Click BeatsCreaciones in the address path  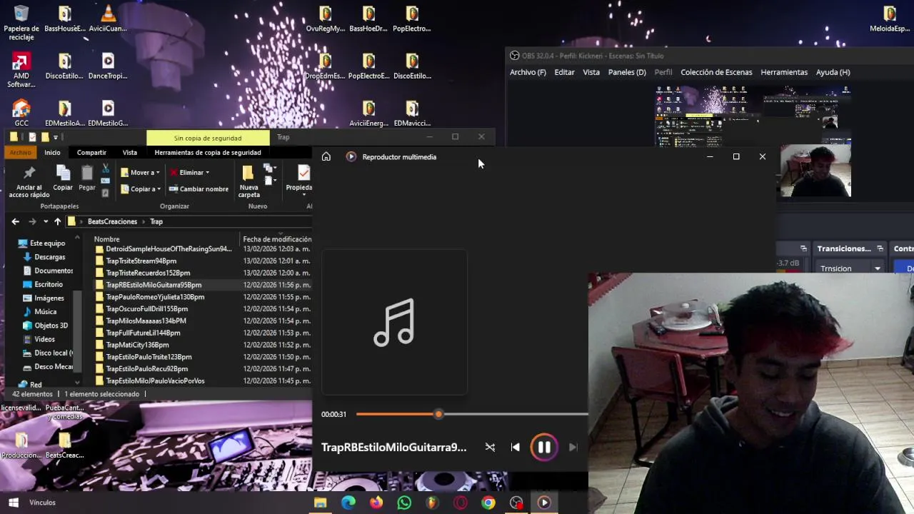click(x=112, y=221)
